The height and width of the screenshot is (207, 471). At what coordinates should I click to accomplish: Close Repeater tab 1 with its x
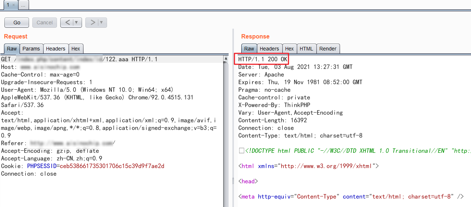point(14,5)
